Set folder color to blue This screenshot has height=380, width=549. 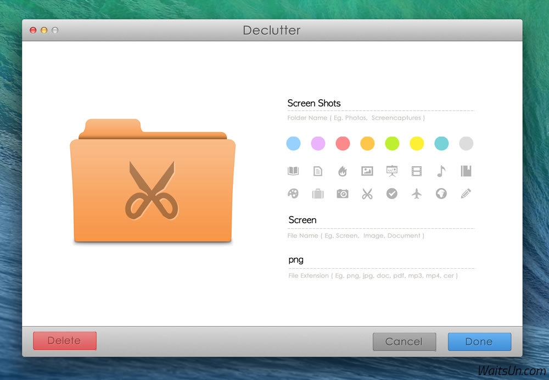(x=293, y=144)
